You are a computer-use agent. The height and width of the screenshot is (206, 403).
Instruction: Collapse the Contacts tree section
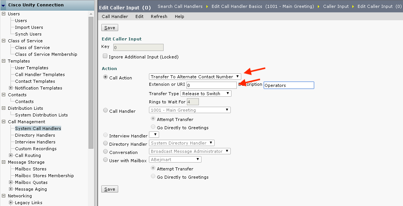pos(4,94)
